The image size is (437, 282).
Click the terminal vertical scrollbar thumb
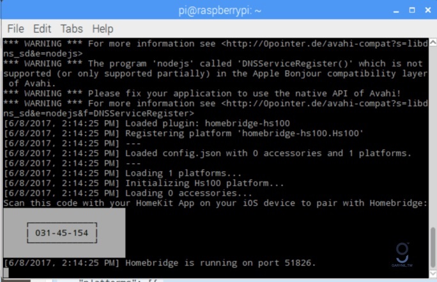click(x=433, y=247)
